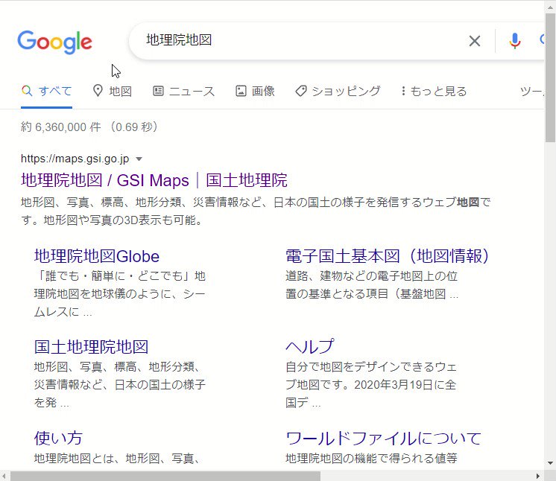This screenshot has height=481, width=556.
Task: Open the ヘルプ sitelink
Action: [x=309, y=347]
